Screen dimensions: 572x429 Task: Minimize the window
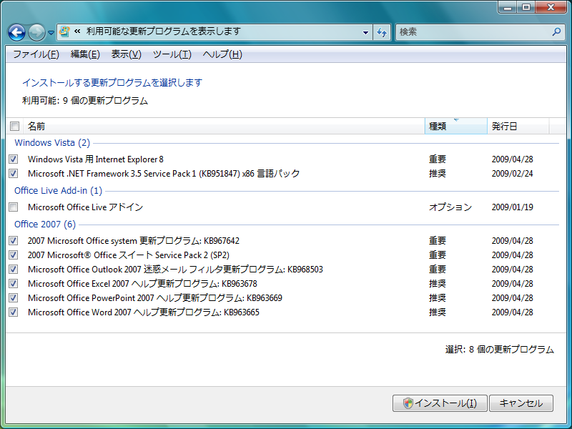pos(508,7)
